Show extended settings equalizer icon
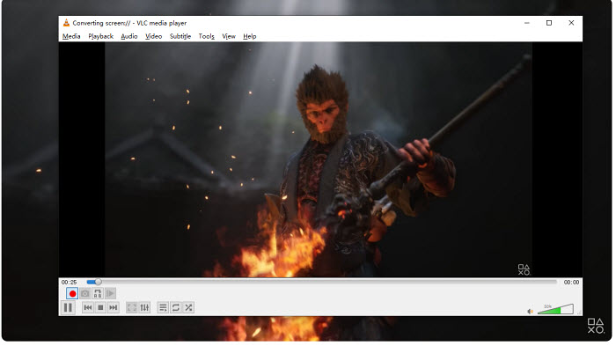Screen dimensions: 616x346 pyautogui.click(x=144, y=307)
